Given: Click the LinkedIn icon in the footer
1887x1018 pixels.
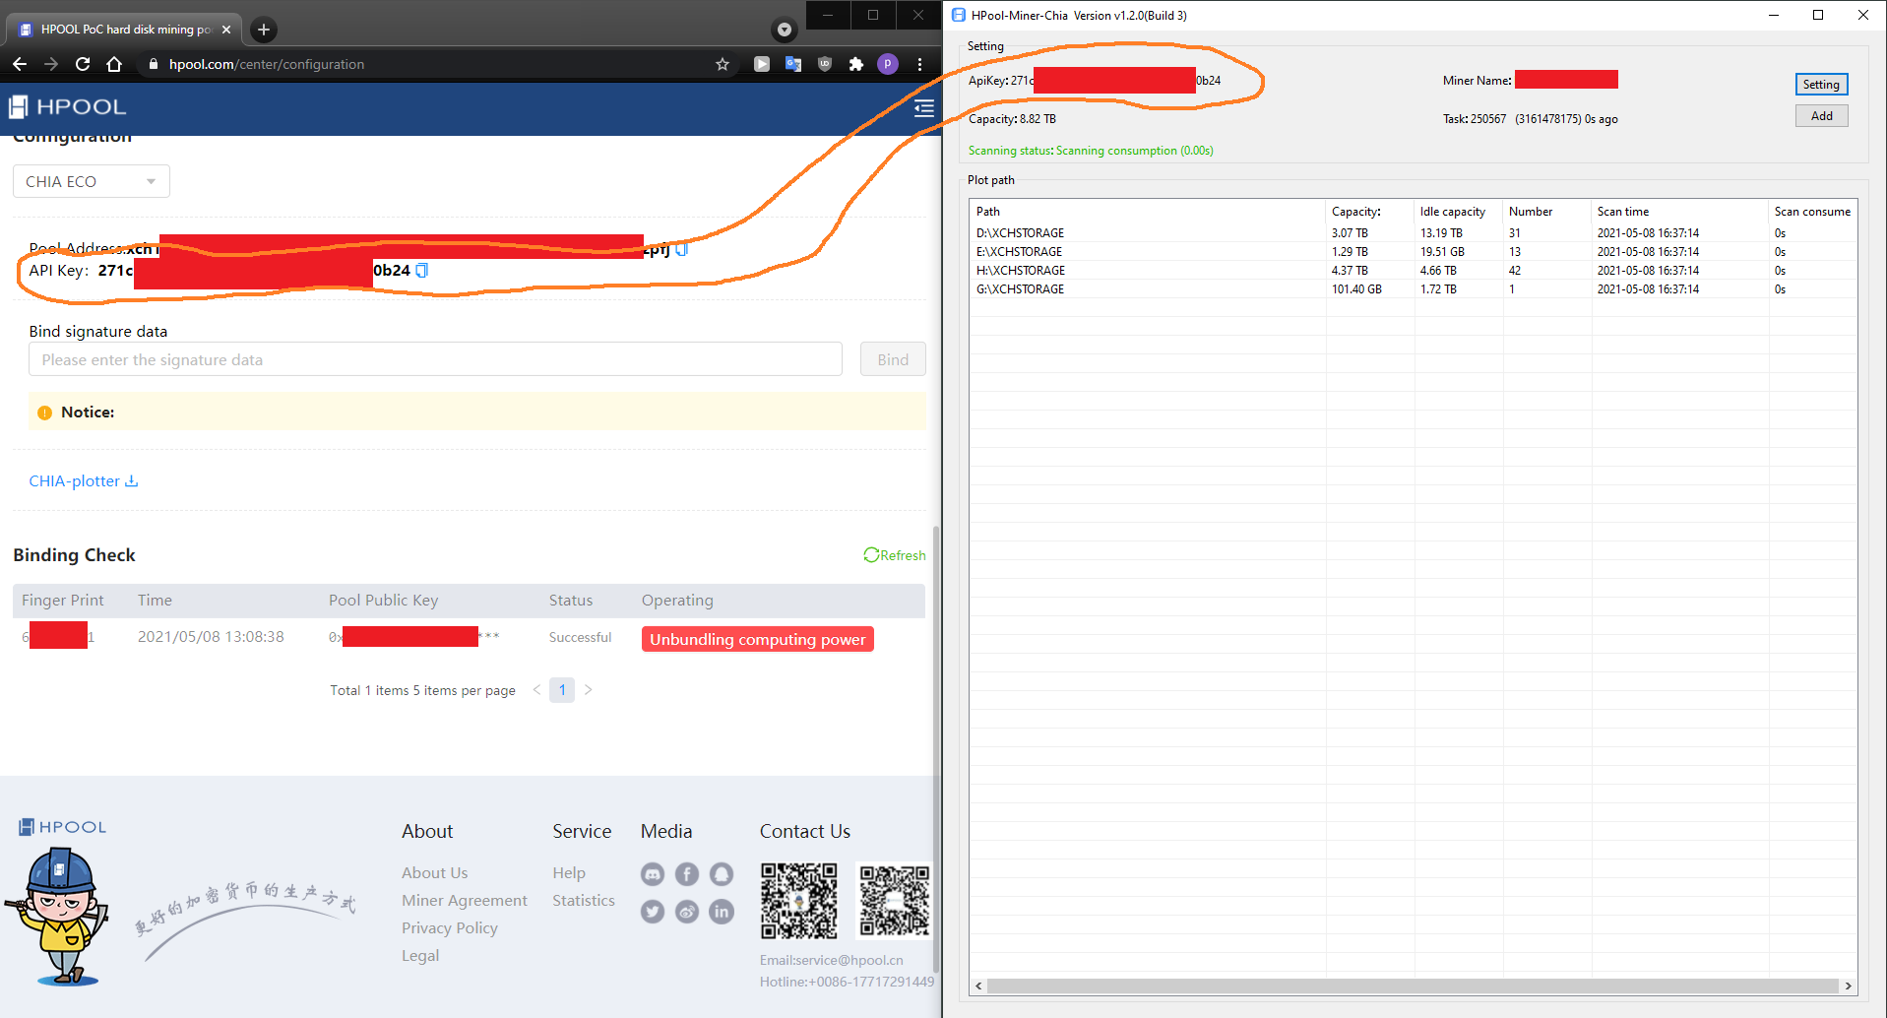Looking at the screenshot, I should [x=721, y=912].
